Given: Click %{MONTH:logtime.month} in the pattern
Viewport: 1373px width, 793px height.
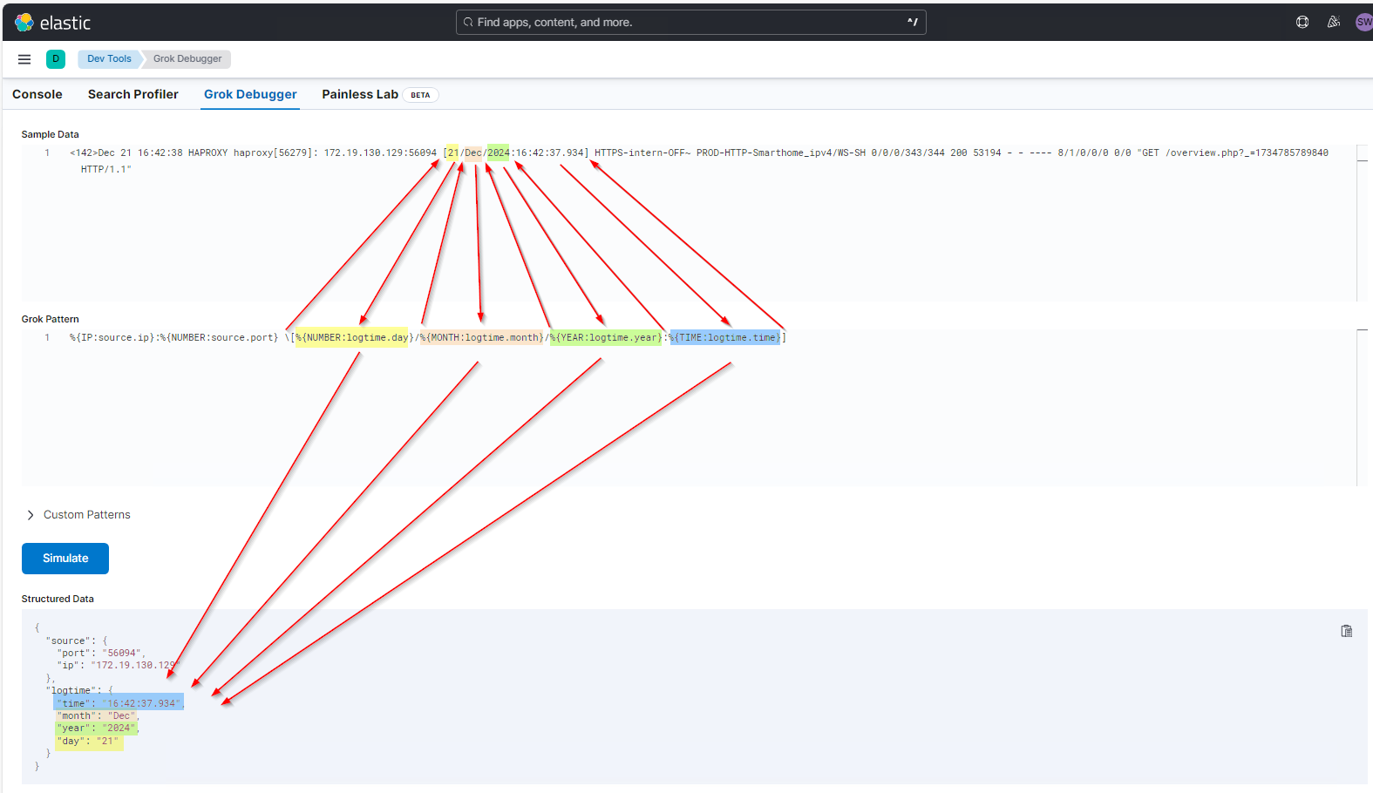Looking at the screenshot, I should [x=482, y=337].
